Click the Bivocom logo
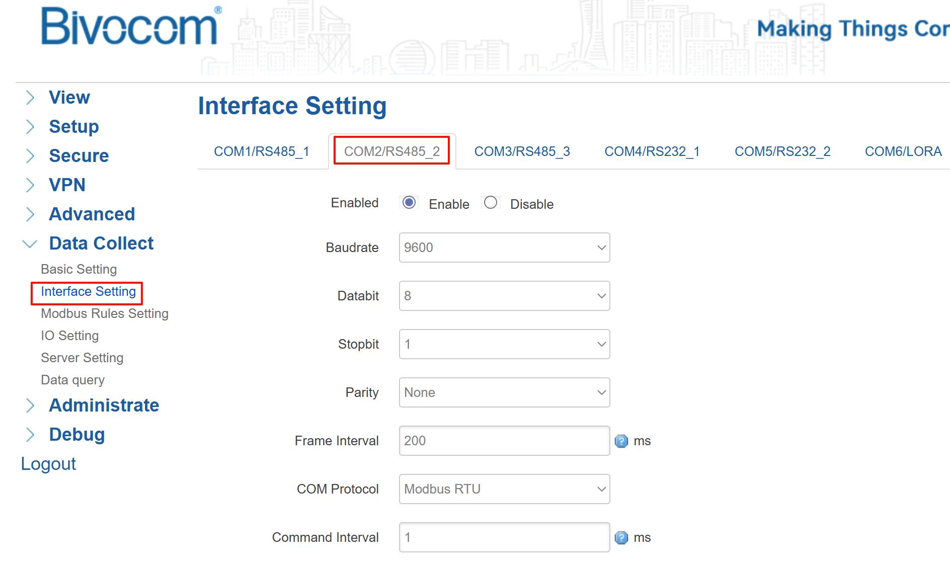950x570 pixels. (130, 27)
